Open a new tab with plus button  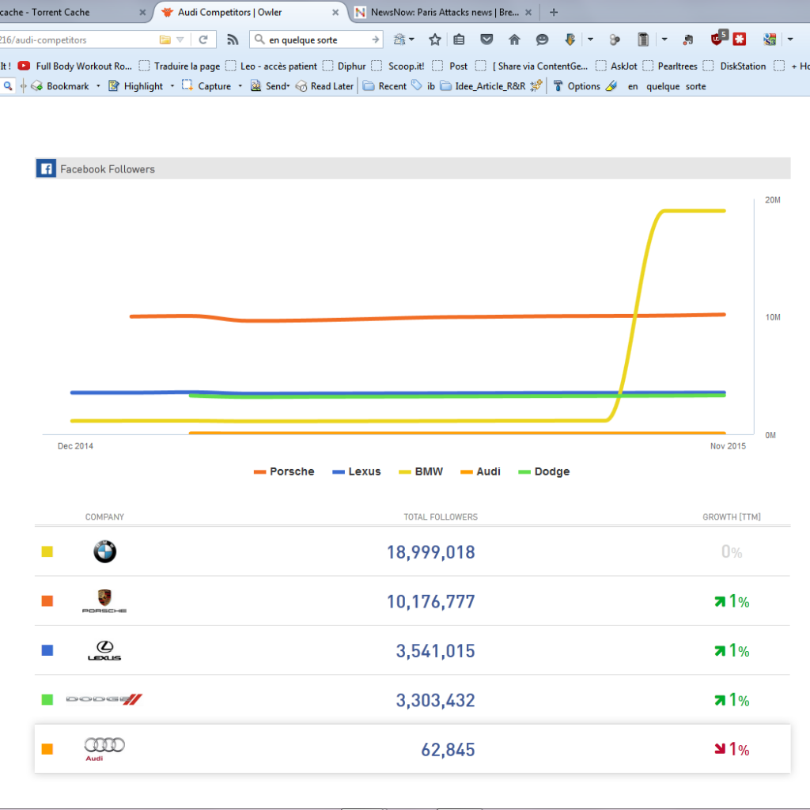pos(554,13)
